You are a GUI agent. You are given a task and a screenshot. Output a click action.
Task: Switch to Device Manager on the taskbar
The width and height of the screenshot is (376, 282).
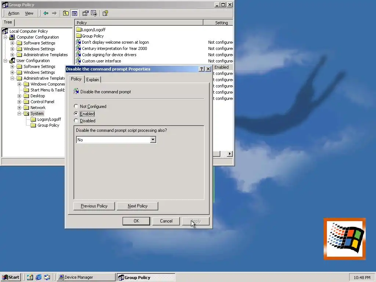(x=86, y=277)
